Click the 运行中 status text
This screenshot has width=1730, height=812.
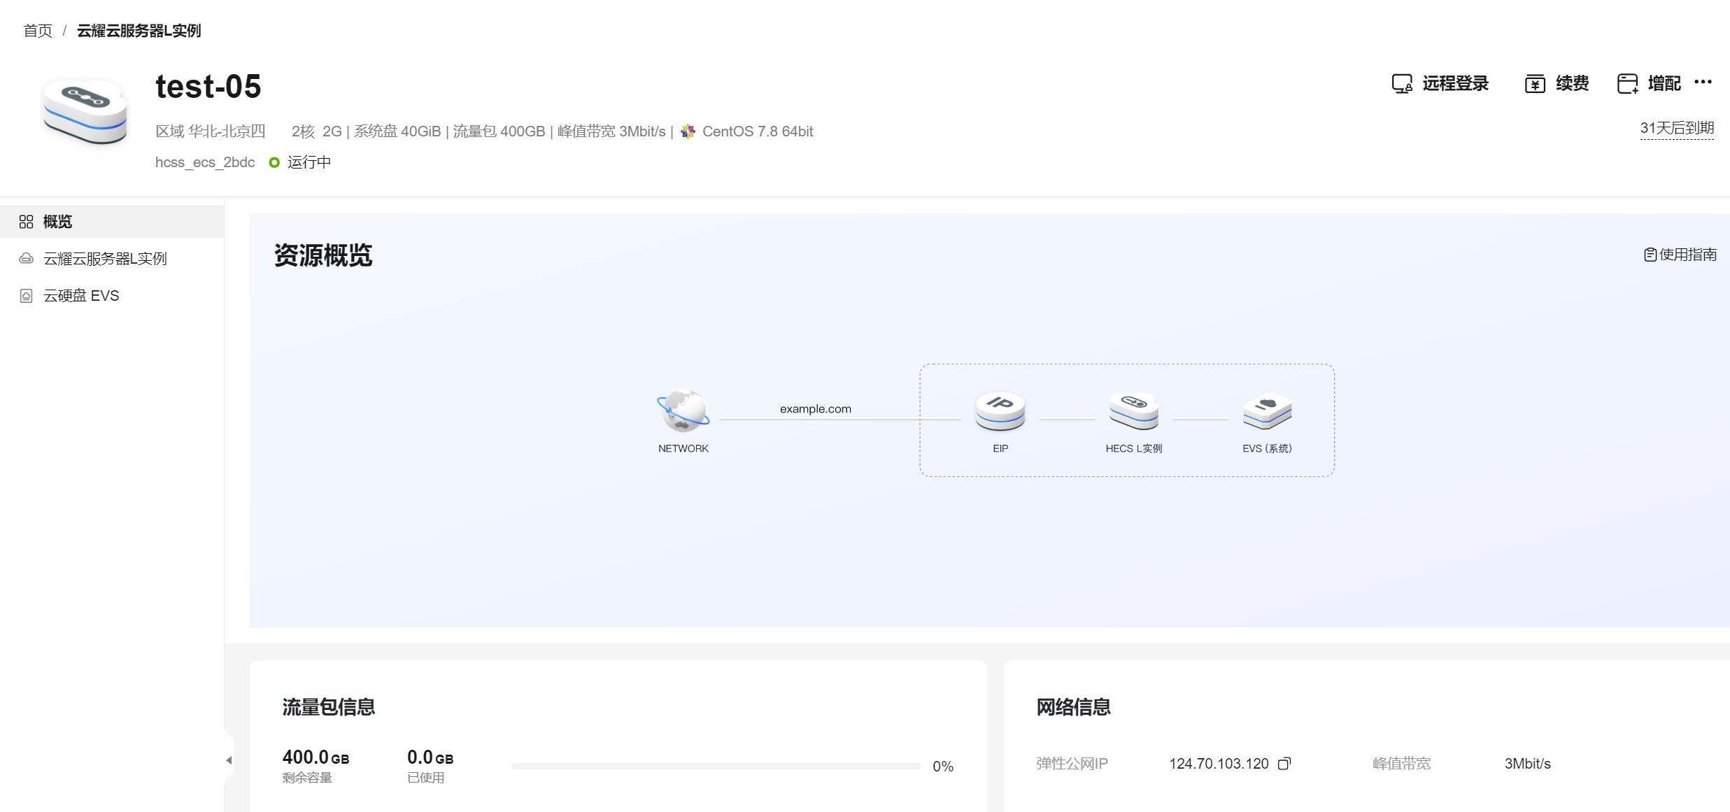tap(309, 162)
